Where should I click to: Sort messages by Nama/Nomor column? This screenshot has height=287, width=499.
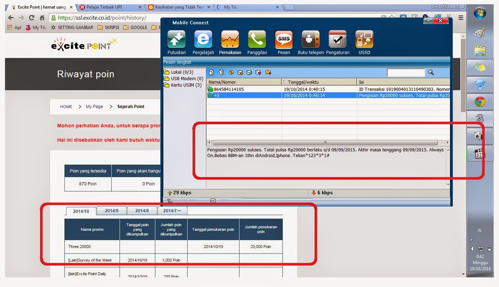[244, 82]
